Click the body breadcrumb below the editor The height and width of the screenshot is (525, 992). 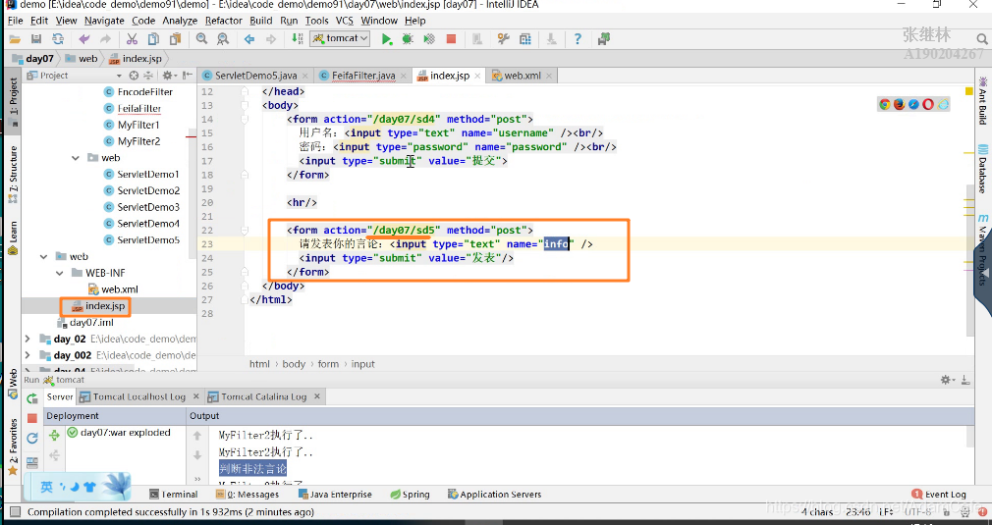[294, 364]
